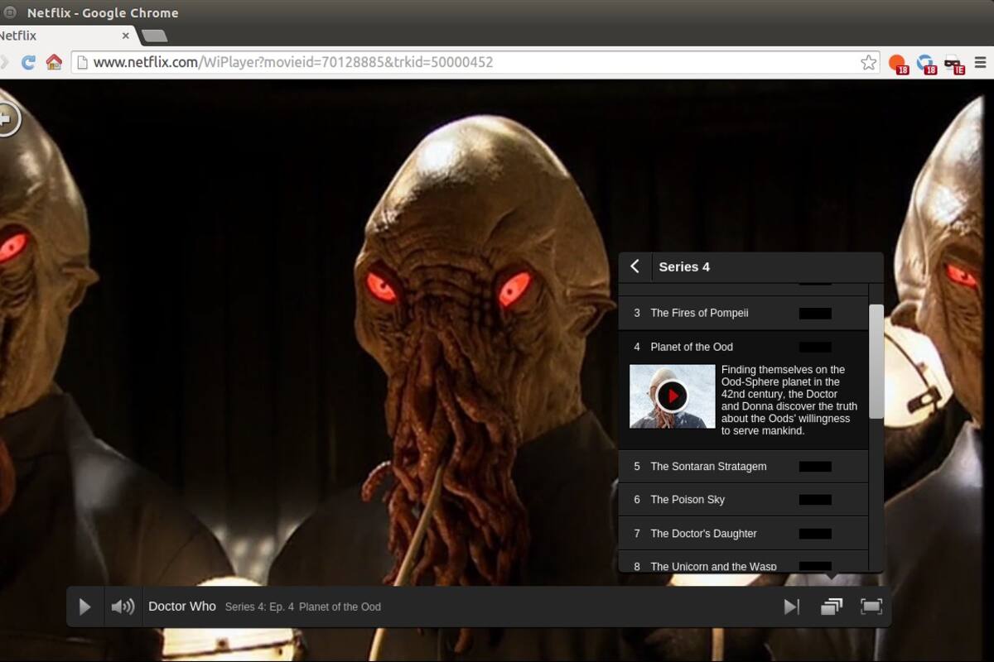
Task: Mute audio with the speaker icon
Action: 123,607
